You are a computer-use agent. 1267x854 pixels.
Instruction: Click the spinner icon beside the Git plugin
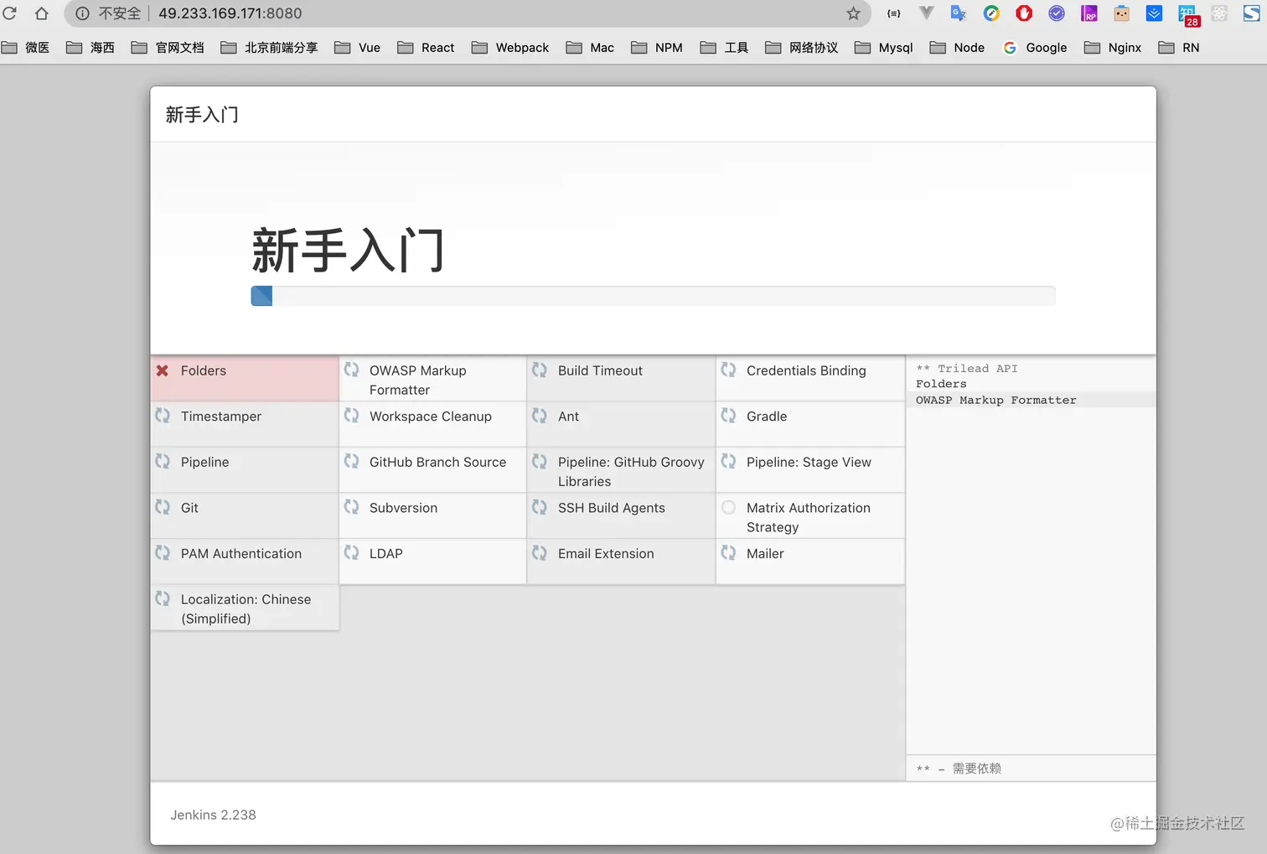(x=163, y=507)
